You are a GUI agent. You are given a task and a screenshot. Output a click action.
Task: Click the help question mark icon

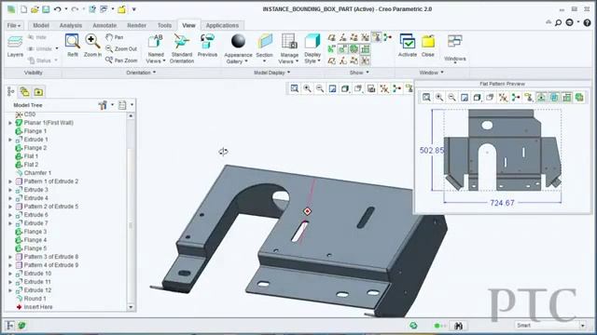587,22
